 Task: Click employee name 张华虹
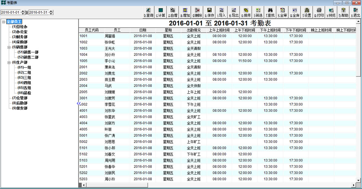tap(110, 42)
